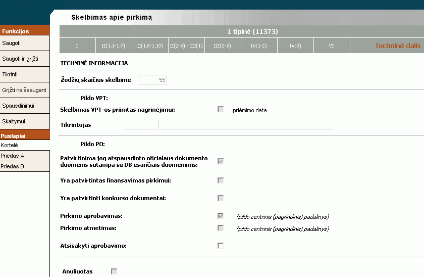The width and height of the screenshot is (424, 277).
Task: Click the Saugoti button
Action: (25, 43)
